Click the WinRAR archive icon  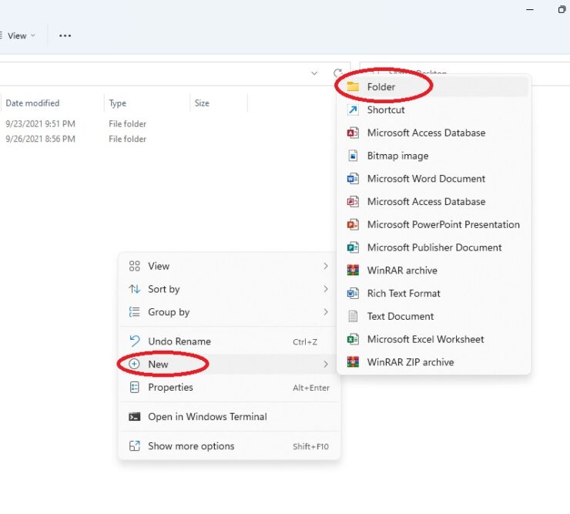point(353,270)
